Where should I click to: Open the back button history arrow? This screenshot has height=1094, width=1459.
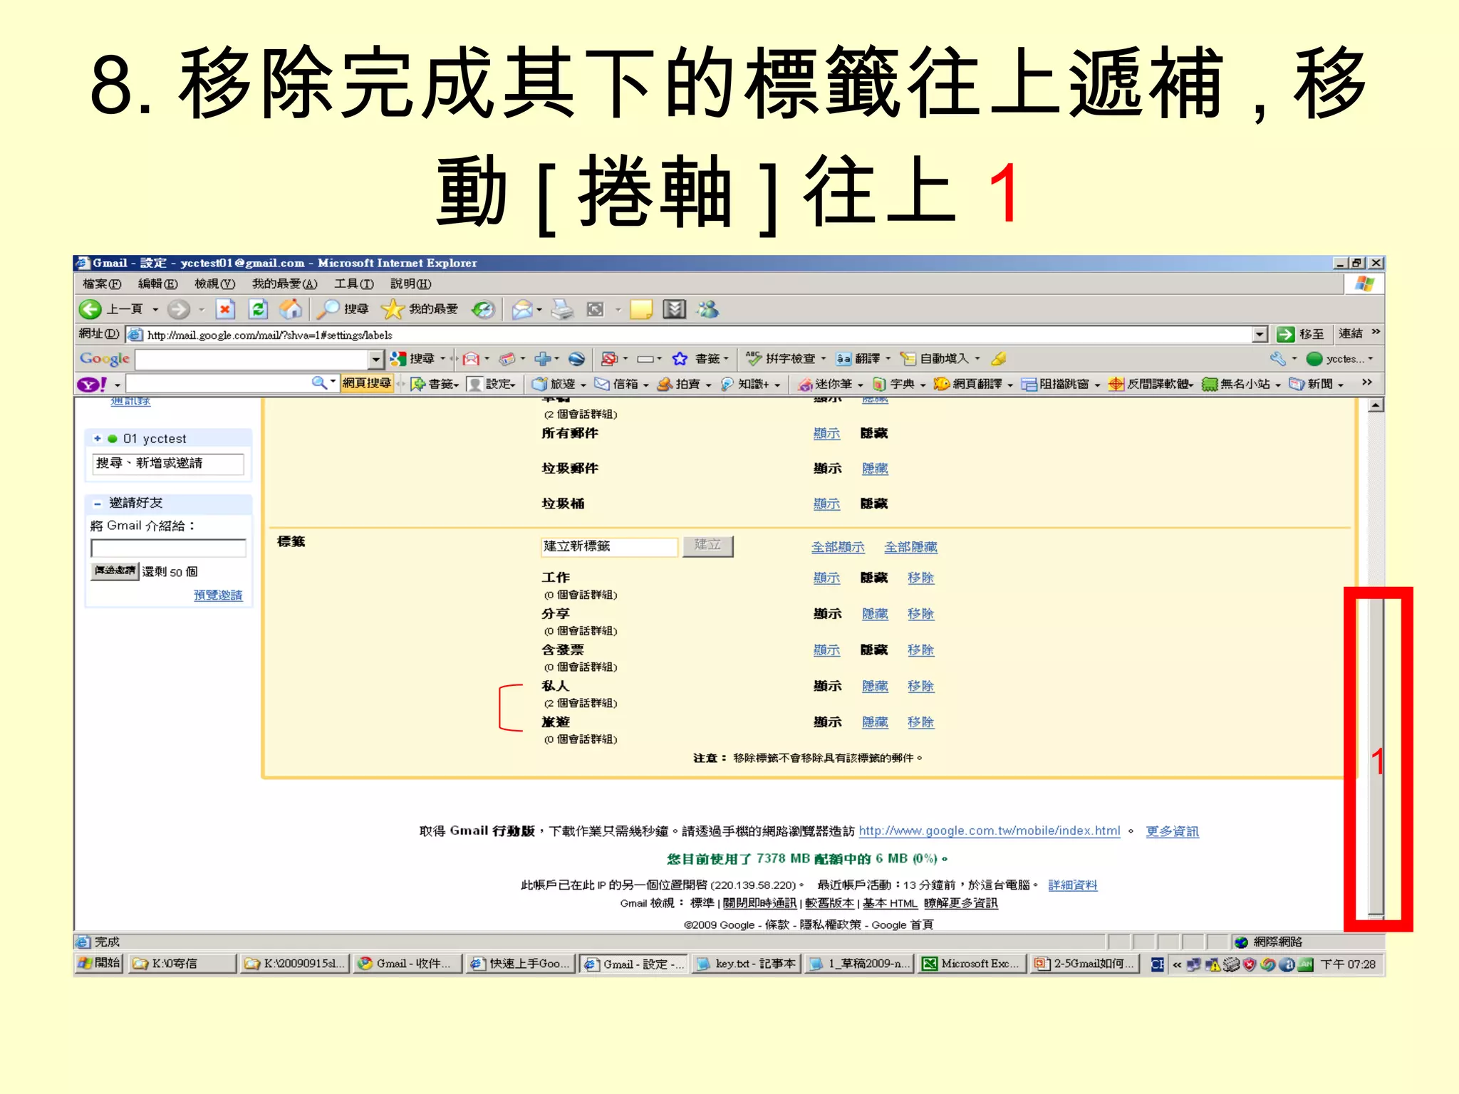pos(155,309)
